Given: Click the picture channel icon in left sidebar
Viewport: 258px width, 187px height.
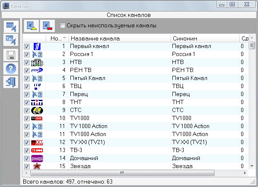Looking at the screenshot, I should [x=11, y=40].
